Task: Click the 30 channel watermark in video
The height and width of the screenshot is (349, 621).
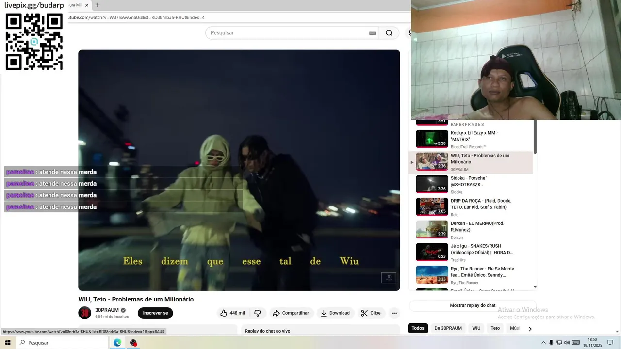Action: [389, 278]
